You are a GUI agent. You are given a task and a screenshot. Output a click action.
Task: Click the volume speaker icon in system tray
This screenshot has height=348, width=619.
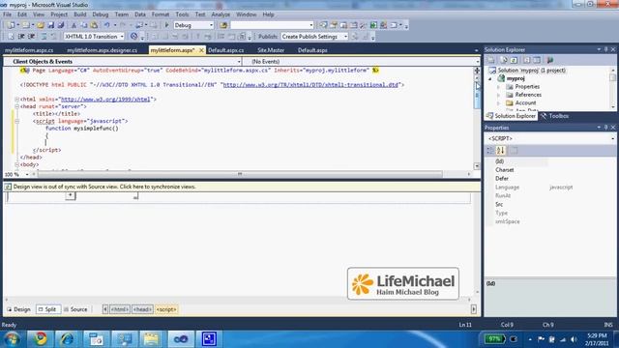[574, 339]
